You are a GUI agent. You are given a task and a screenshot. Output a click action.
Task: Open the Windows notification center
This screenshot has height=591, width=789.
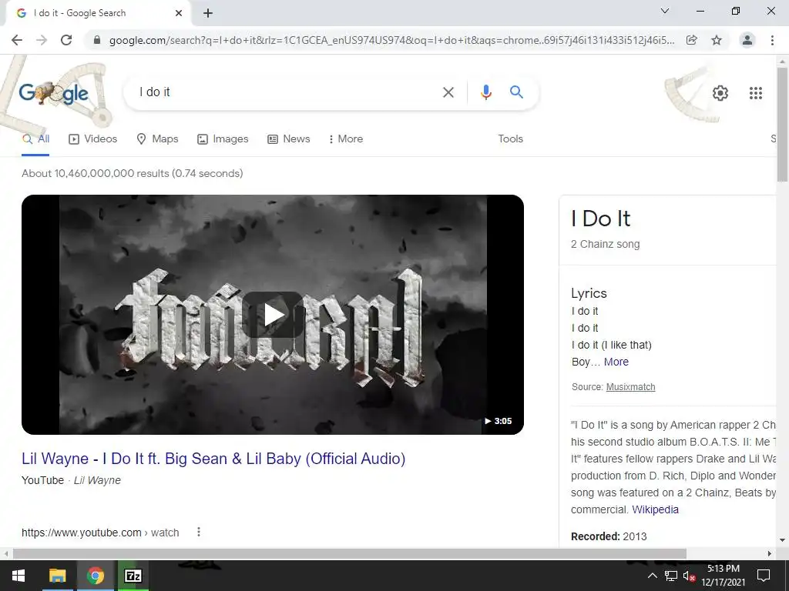tap(764, 576)
